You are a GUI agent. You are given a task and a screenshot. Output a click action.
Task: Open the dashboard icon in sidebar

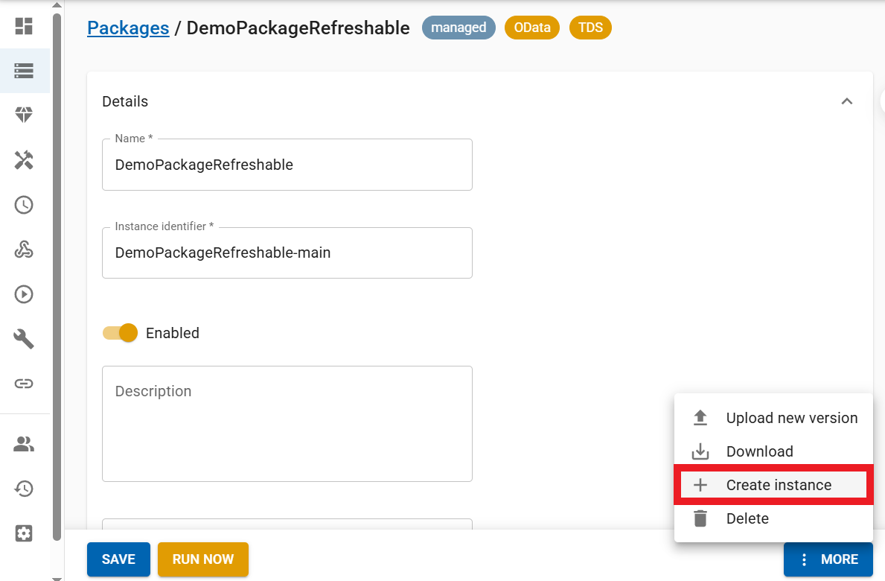(x=24, y=26)
